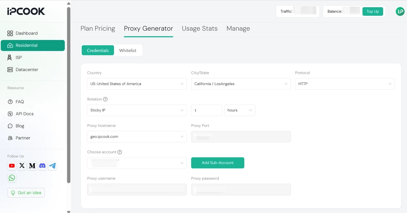Screen dimensions: 407x213
Task: Click the lightbulb icon in Got an idea
Action: [x=13, y=193]
